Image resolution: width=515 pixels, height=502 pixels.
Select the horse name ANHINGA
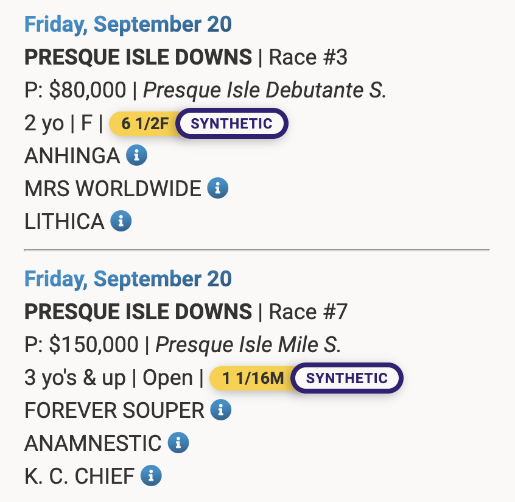pos(72,156)
